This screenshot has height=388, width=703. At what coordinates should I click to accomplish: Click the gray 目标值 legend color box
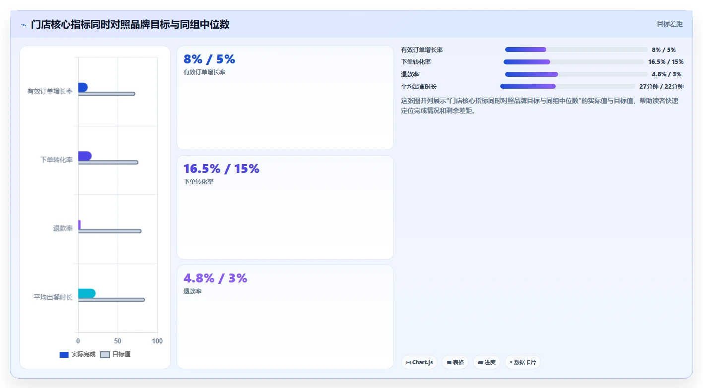[105, 354]
